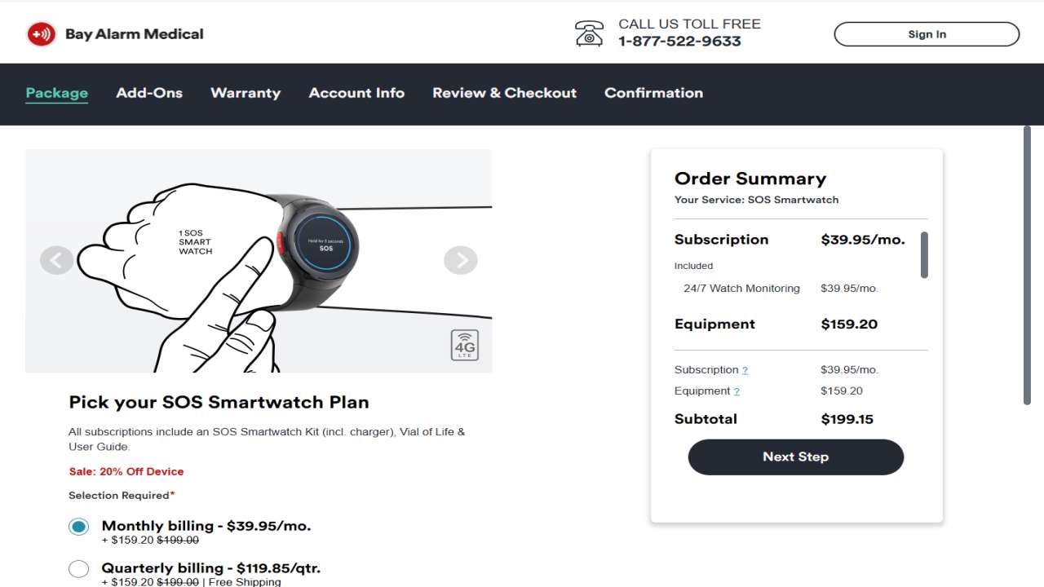Click the main page vertical scrollbar
This screenshot has width=1044, height=587.
coord(1027,264)
